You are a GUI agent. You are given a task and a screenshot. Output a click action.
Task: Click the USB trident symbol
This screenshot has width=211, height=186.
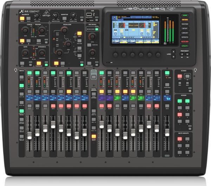click(x=94, y=14)
